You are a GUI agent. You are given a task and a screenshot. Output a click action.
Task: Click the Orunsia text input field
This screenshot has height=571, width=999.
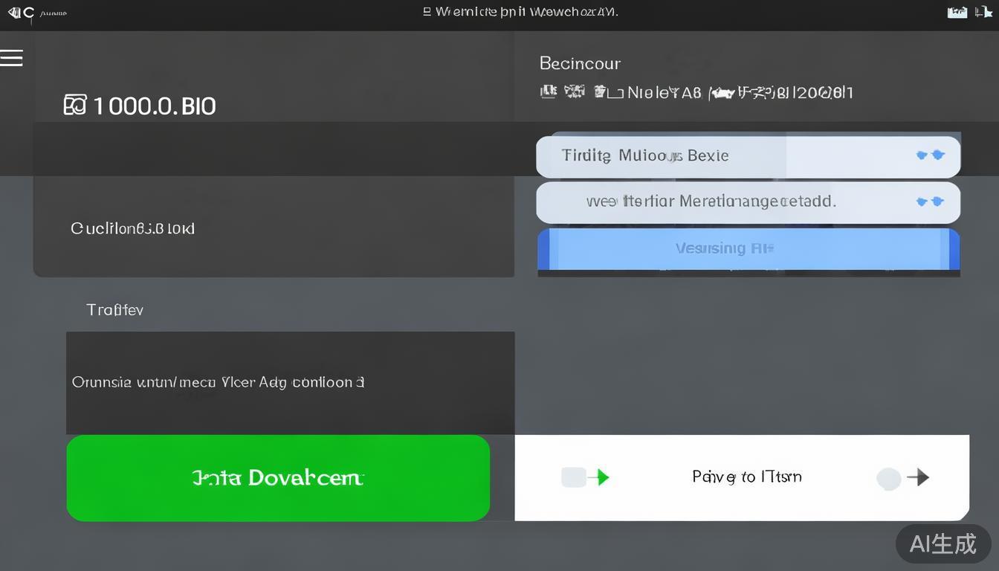[290, 383]
